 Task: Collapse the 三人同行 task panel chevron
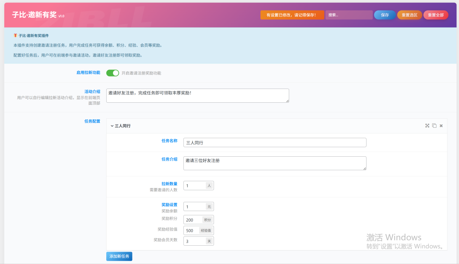click(112, 126)
